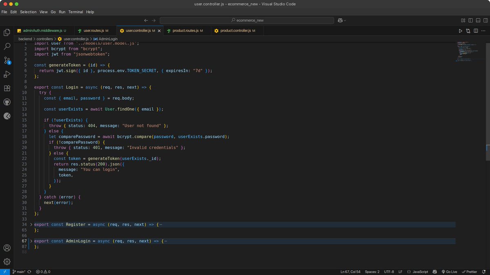Click Copilot status icon in status bar
The width and height of the screenshot is (490, 275).
435,272
